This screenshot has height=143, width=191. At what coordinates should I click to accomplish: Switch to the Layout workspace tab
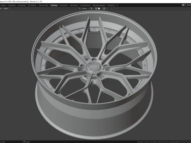coord(3,6)
